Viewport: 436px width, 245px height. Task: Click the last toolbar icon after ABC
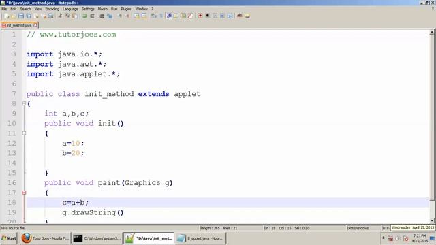pos(247,16)
